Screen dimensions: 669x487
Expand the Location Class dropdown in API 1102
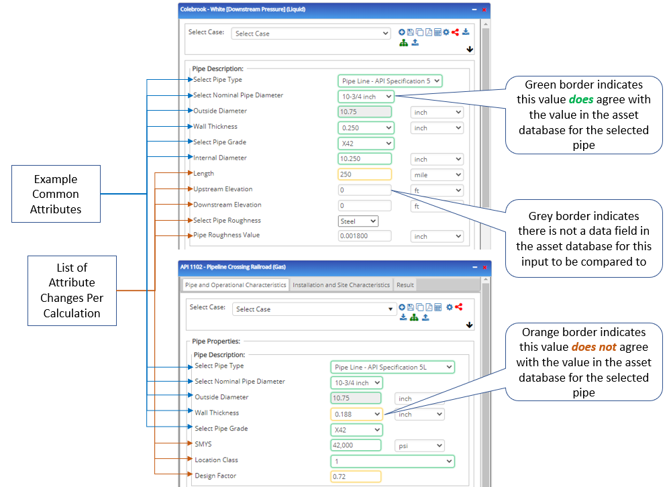(392, 461)
